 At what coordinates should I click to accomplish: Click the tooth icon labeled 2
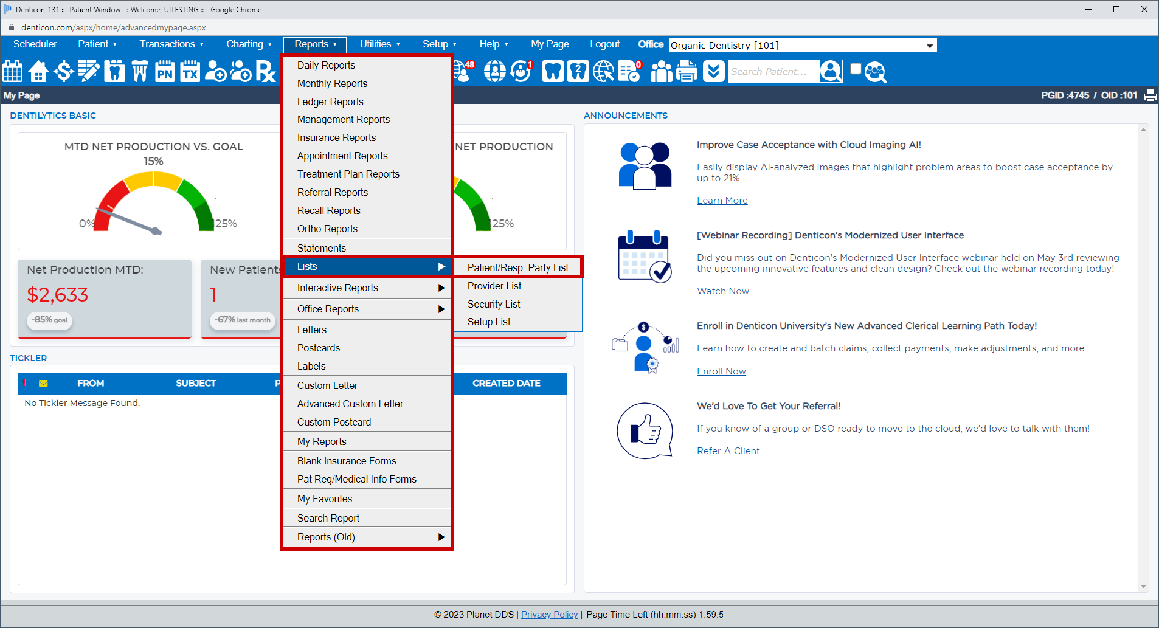click(x=578, y=71)
